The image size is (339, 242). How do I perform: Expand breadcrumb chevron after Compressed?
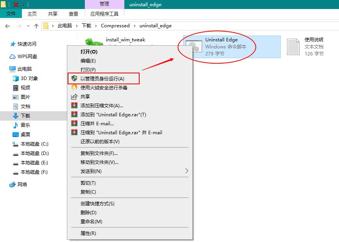(135, 26)
